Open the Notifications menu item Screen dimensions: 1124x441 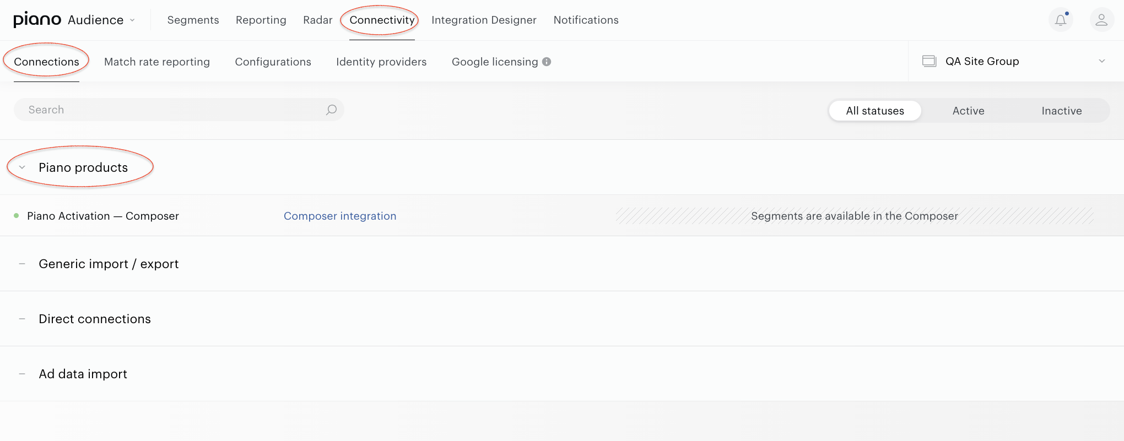point(586,20)
